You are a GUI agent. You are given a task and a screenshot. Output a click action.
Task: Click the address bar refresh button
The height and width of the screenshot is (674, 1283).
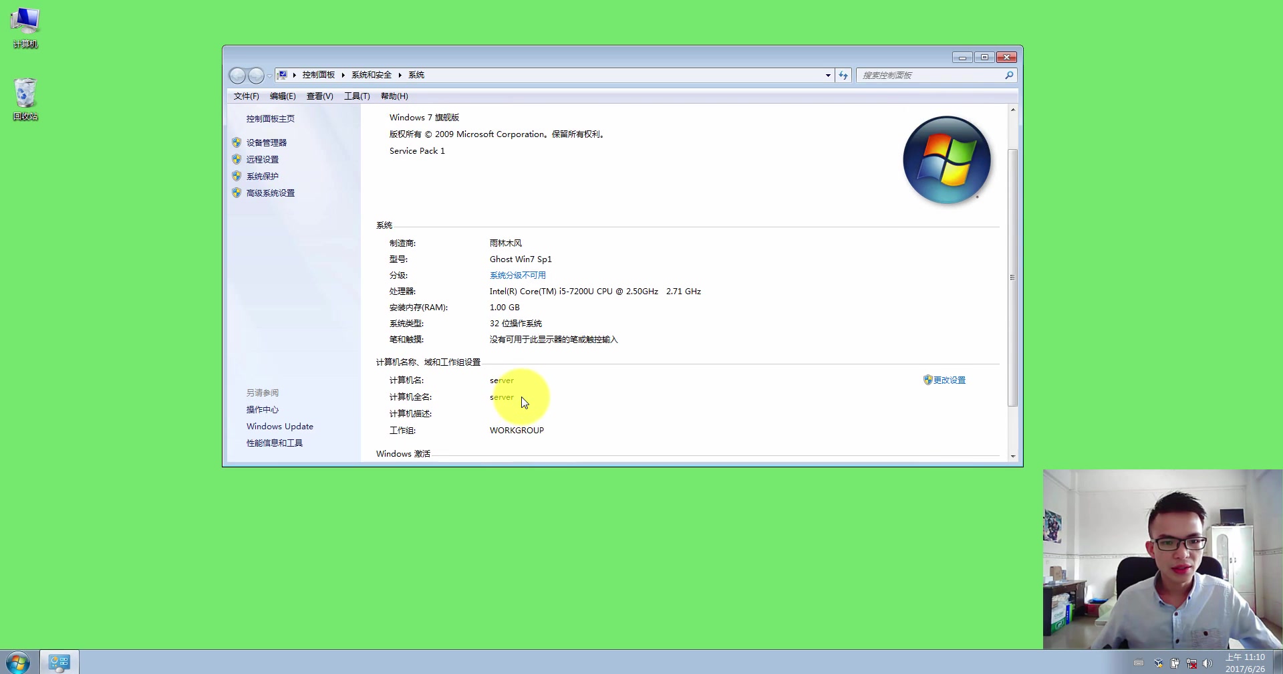coord(843,75)
